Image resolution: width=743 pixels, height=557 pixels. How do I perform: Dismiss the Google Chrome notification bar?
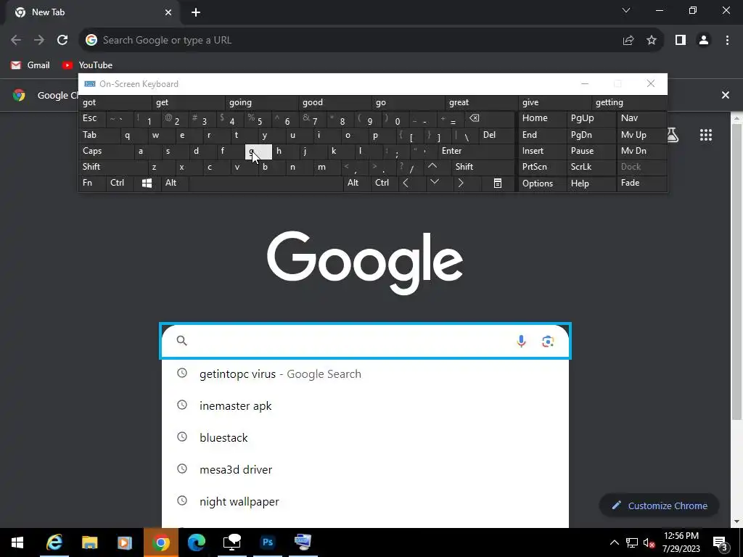(726, 95)
